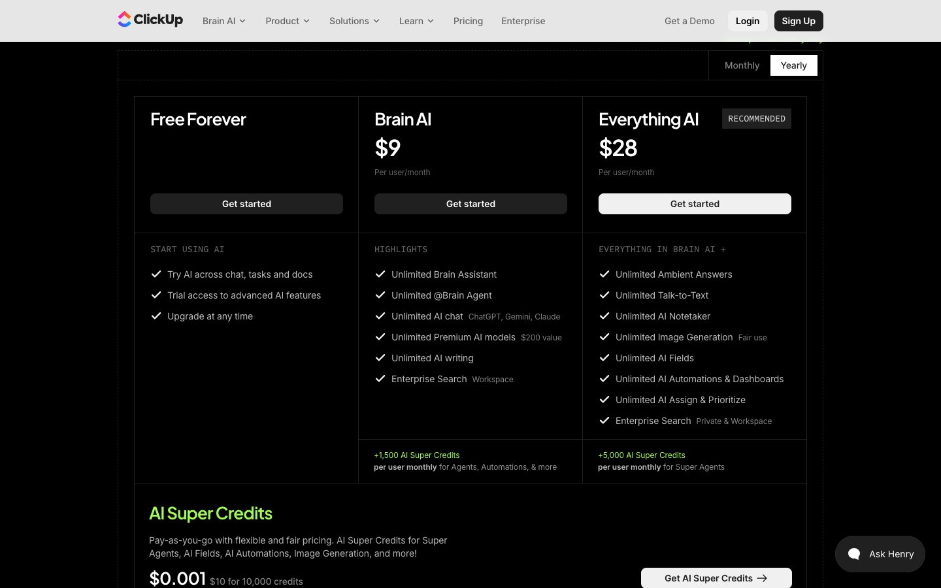Expand the Learn dropdown
Image resolution: width=941 pixels, height=588 pixels.
pyautogui.click(x=416, y=21)
